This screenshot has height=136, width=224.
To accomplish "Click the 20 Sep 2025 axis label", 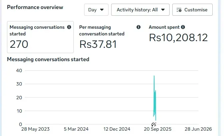I will [158, 129].
